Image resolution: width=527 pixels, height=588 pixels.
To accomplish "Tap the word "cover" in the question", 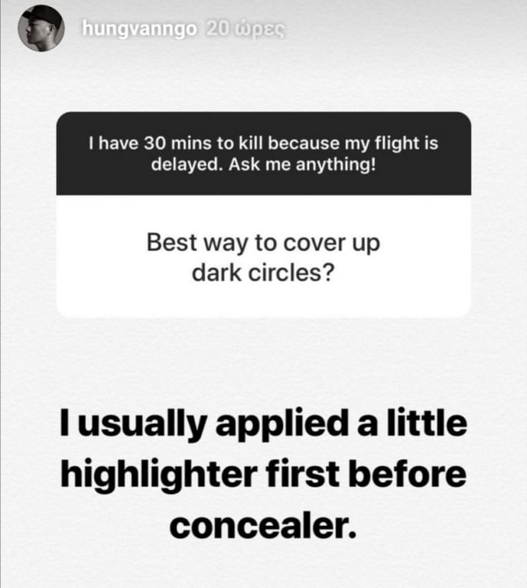I will click(314, 243).
